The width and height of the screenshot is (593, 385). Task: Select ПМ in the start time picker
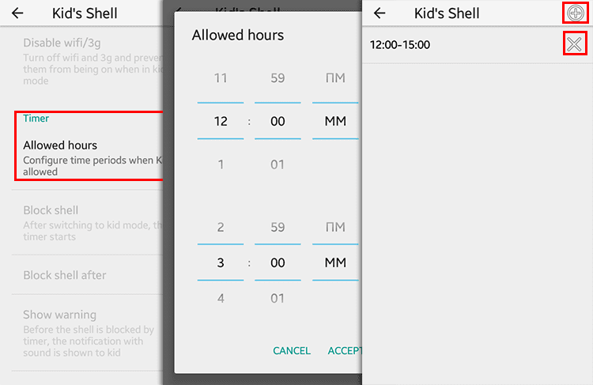point(335,78)
